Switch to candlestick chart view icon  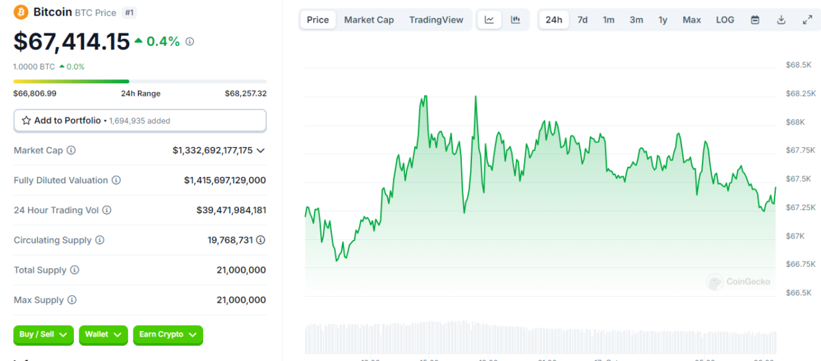516,20
